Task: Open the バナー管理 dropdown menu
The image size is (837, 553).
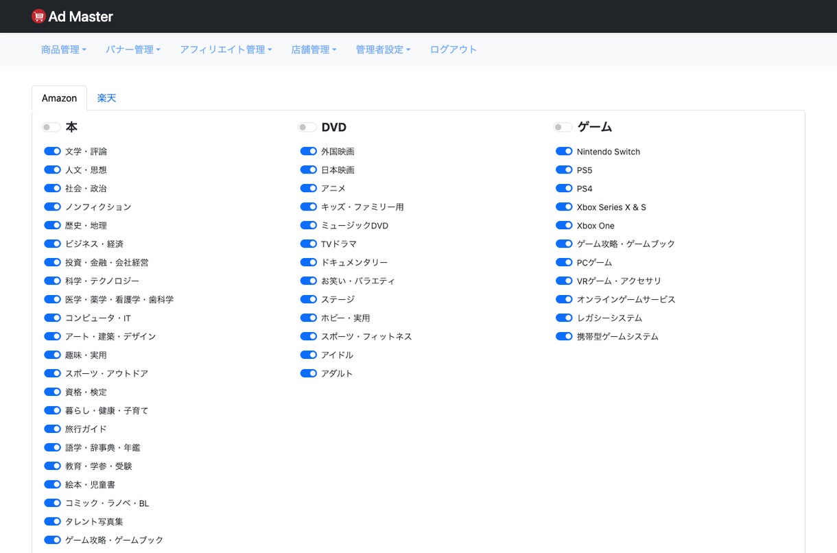Action: click(x=133, y=49)
